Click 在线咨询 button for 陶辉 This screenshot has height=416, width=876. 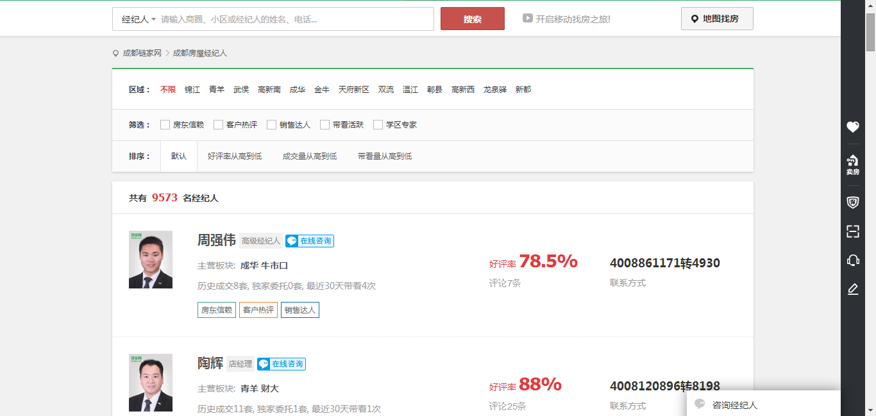pos(282,364)
